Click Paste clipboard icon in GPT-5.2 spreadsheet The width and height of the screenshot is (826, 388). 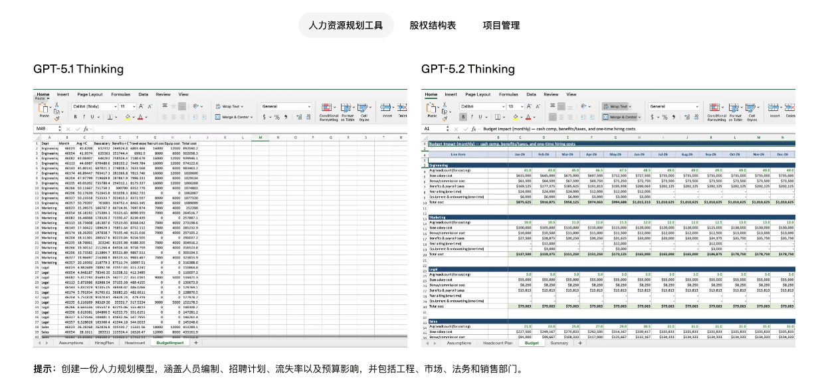[x=431, y=108]
